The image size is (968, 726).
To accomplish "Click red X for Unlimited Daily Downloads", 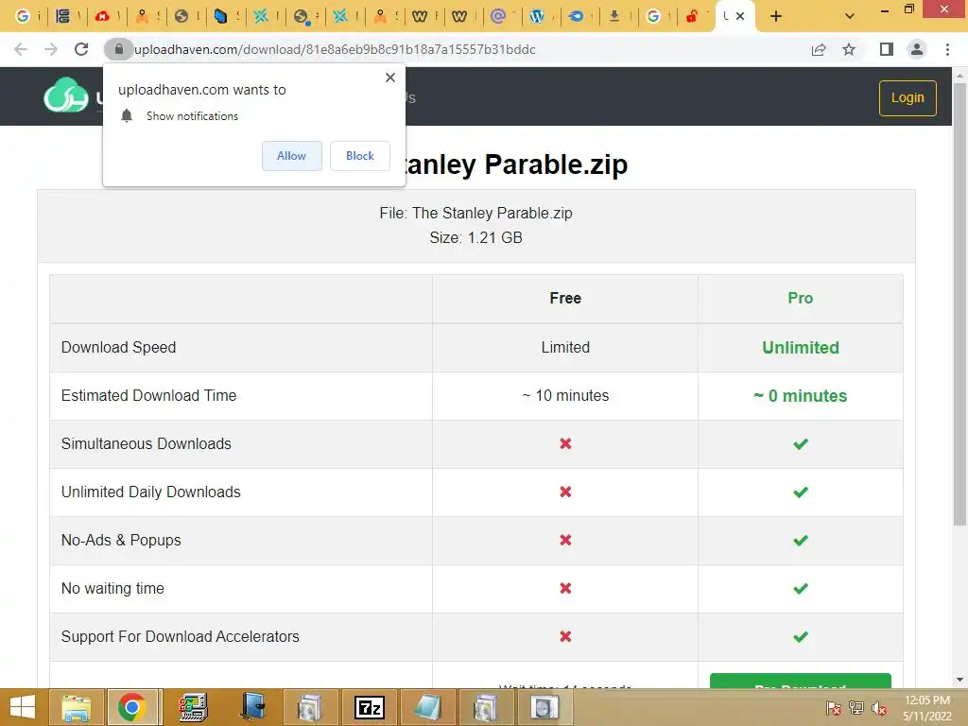I will [565, 492].
